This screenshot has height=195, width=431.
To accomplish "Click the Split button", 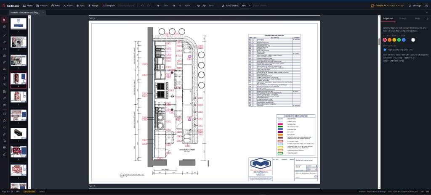I will tap(80, 5).
